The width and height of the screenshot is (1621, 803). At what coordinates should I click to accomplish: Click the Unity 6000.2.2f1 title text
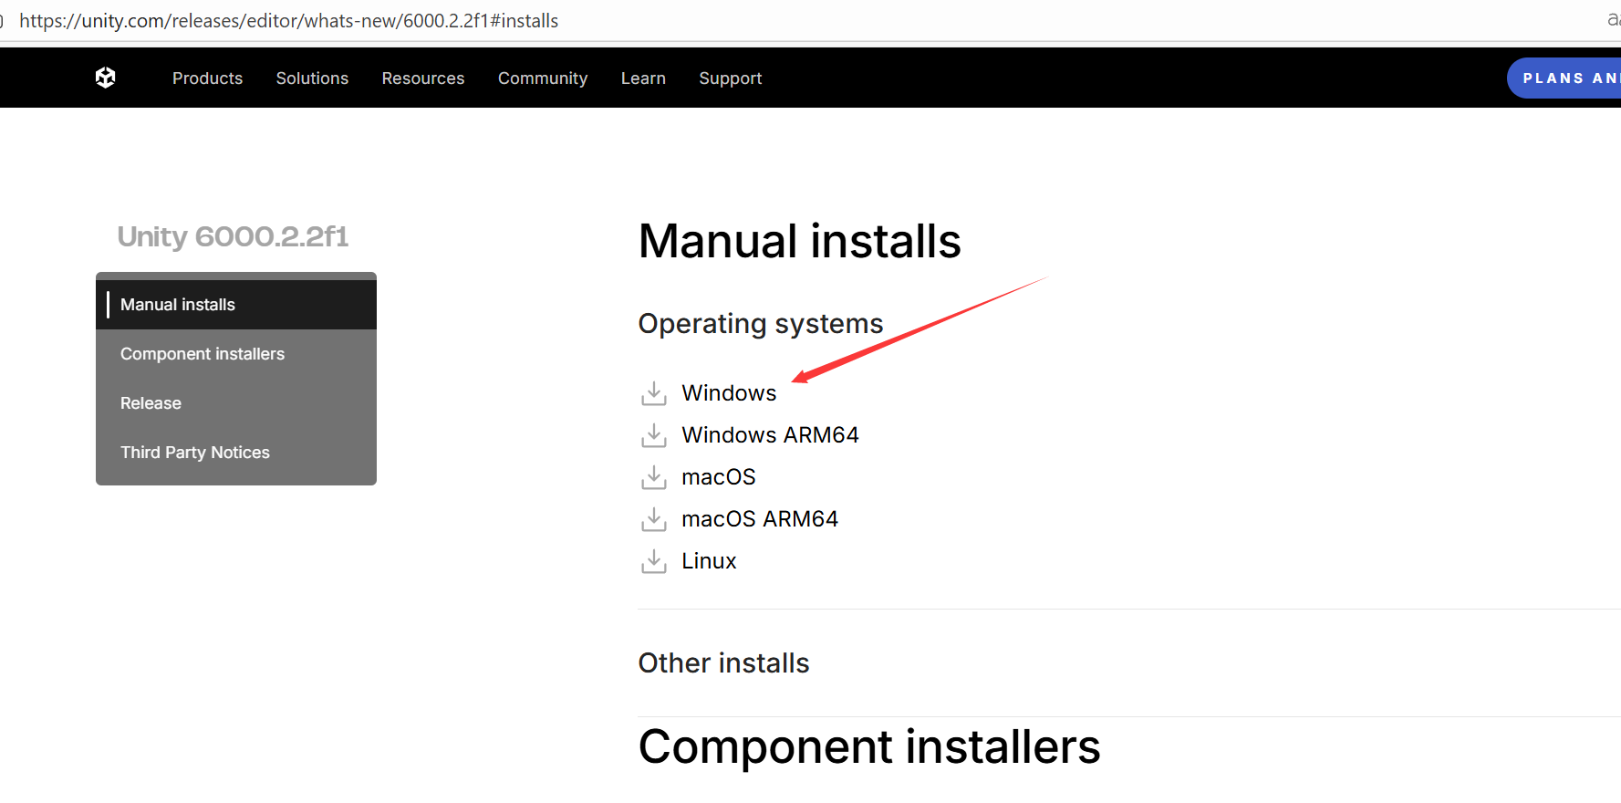(x=233, y=236)
